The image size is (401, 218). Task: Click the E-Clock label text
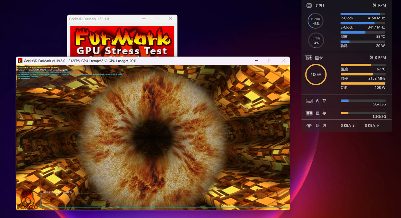[x=347, y=27]
